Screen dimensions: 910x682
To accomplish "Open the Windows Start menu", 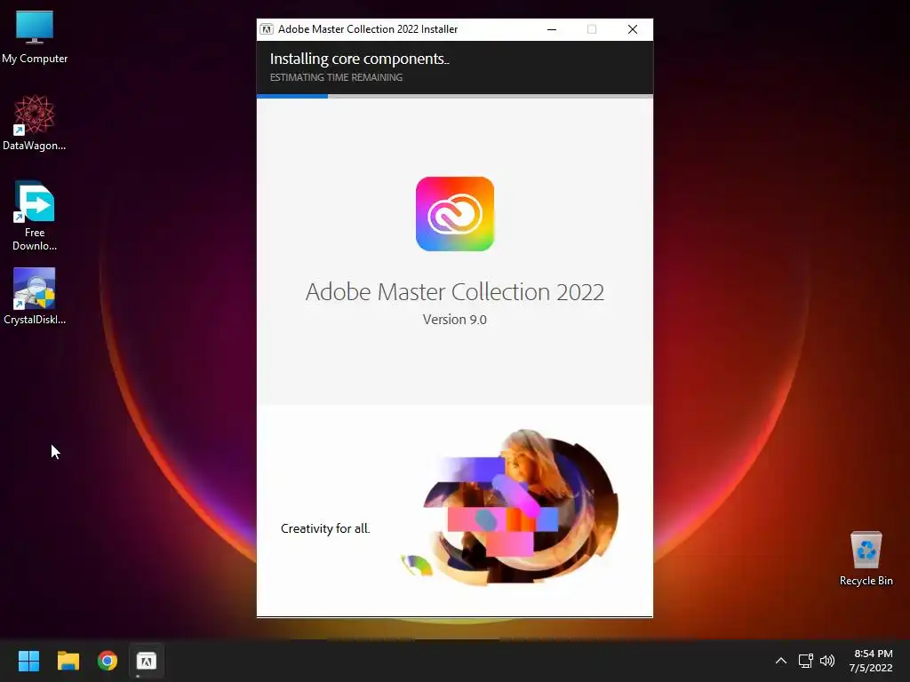I will tap(28, 661).
